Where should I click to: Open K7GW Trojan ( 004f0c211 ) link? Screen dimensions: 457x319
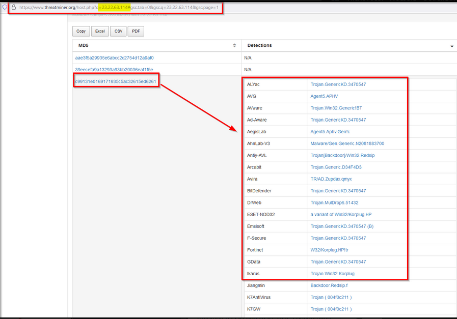click(x=331, y=309)
